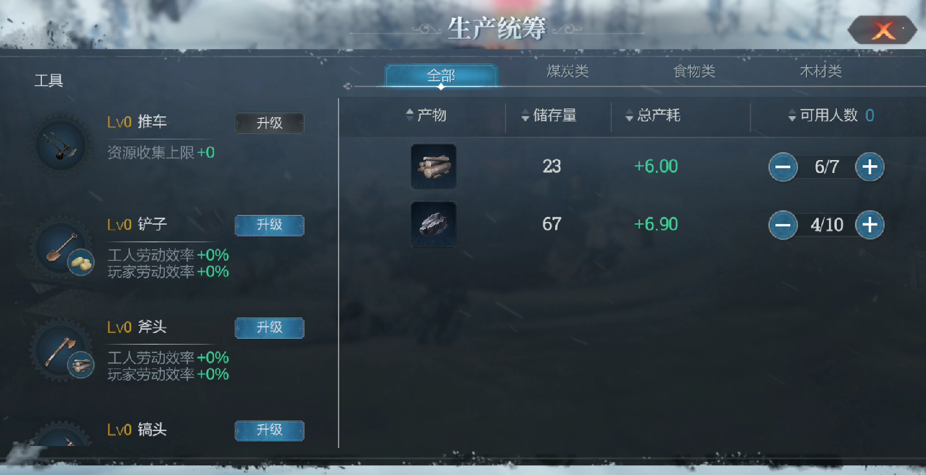Upgrade the 铲子 shovel with 升级
The width and height of the screenshot is (926, 475).
click(x=269, y=225)
